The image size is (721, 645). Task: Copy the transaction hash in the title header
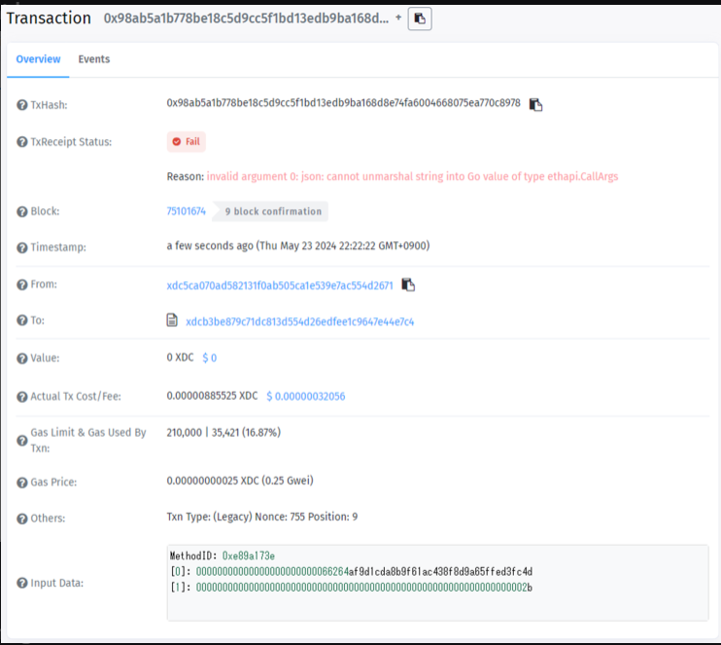[419, 18]
